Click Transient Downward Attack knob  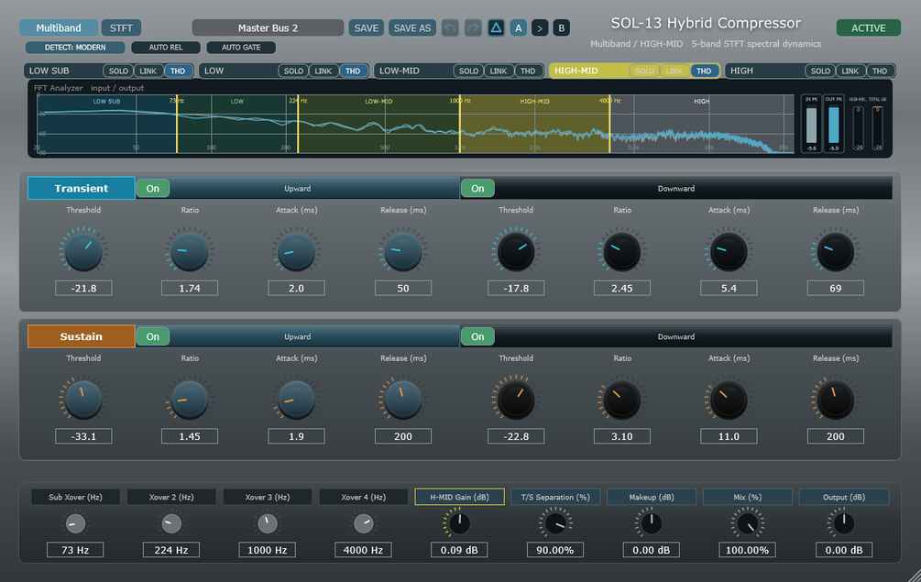point(729,251)
